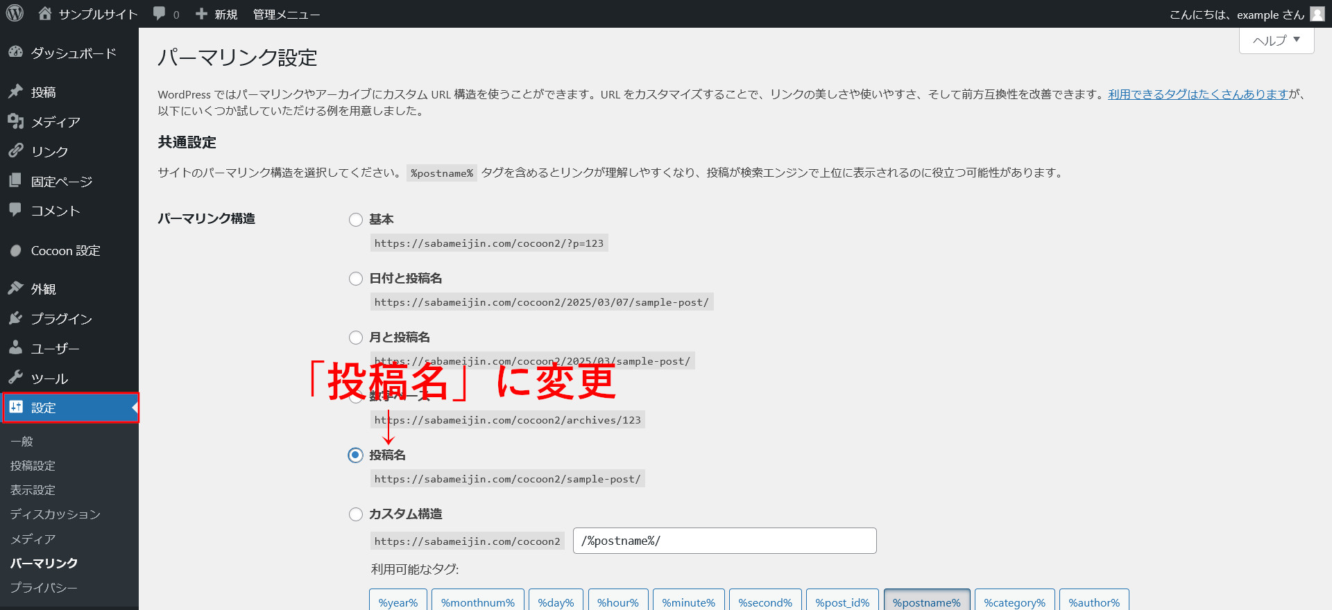
Task: Select the 月と投稿名 radio button
Action: 356,338
